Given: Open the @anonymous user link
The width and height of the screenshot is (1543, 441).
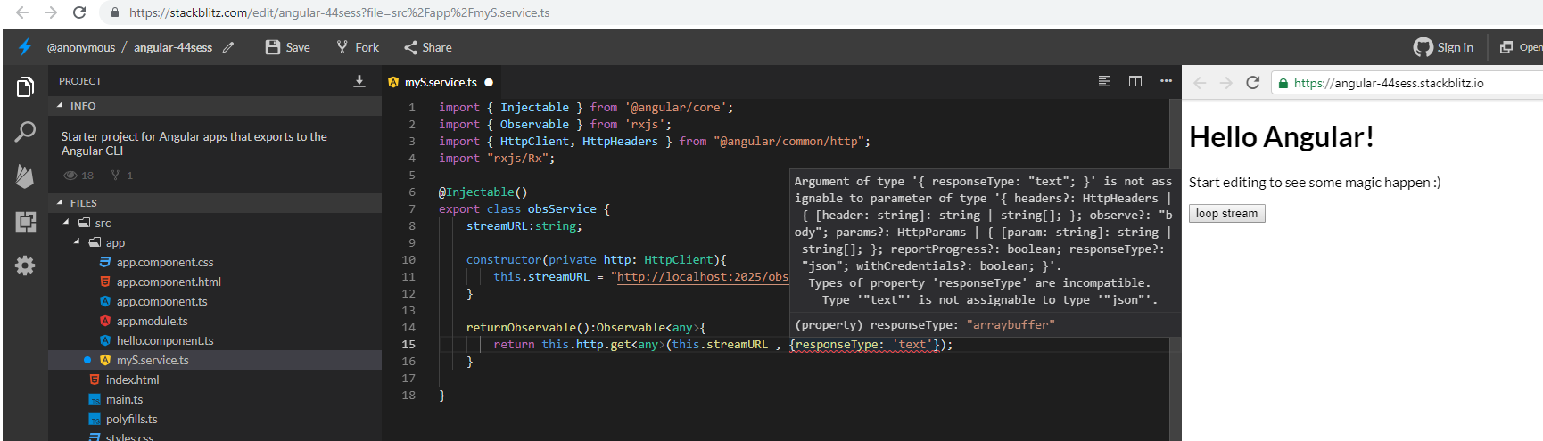Looking at the screenshot, I should tap(81, 47).
